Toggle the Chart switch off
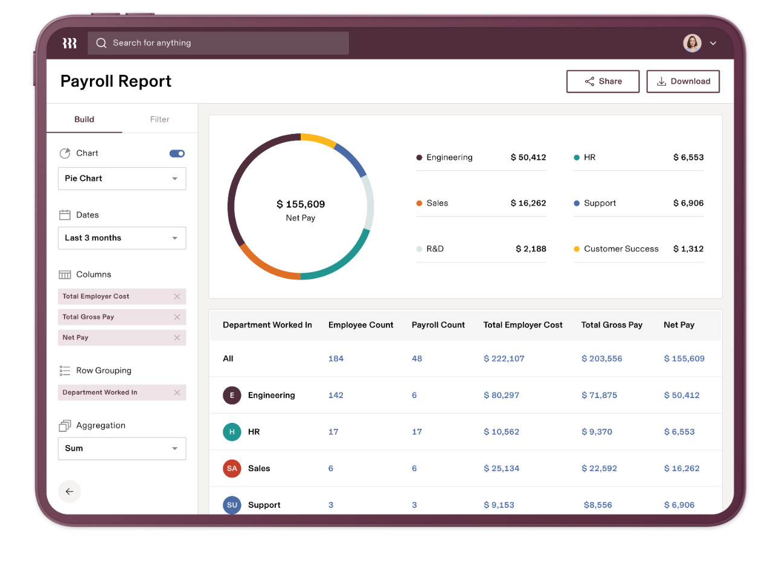This screenshot has height=561, width=768. click(x=177, y=153)
